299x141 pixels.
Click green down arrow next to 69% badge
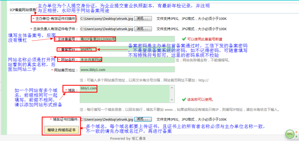(x=296, y=136)
